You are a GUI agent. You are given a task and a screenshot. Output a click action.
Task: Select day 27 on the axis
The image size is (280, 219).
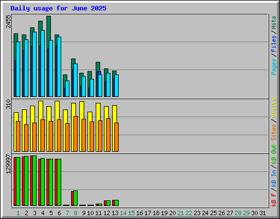click(230, 213)
